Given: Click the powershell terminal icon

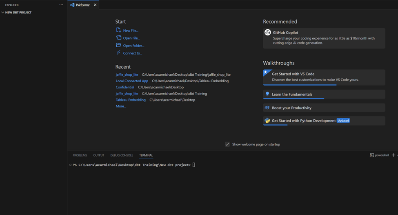Looking at the screenshot, I should coord(372,155).
